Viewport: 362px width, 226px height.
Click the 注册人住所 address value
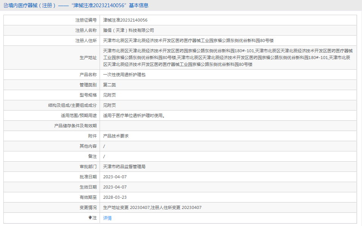click(x=188, y=41)
